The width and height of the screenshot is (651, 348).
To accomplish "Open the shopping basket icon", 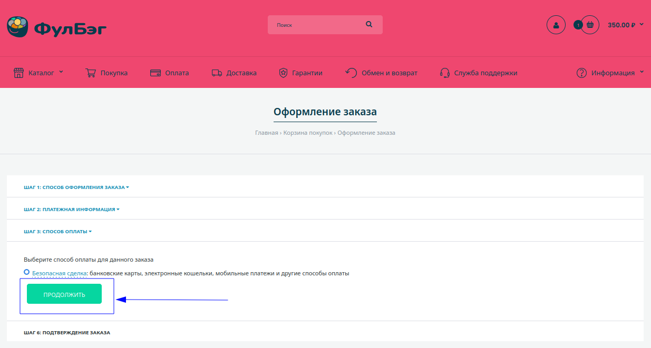I will coord(590,25).
